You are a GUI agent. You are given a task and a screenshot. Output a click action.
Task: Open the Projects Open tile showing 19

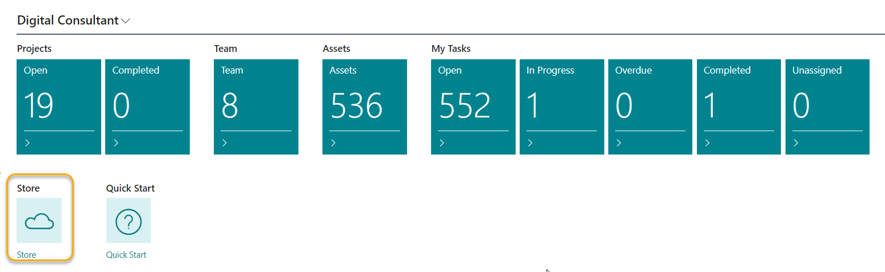59,107
